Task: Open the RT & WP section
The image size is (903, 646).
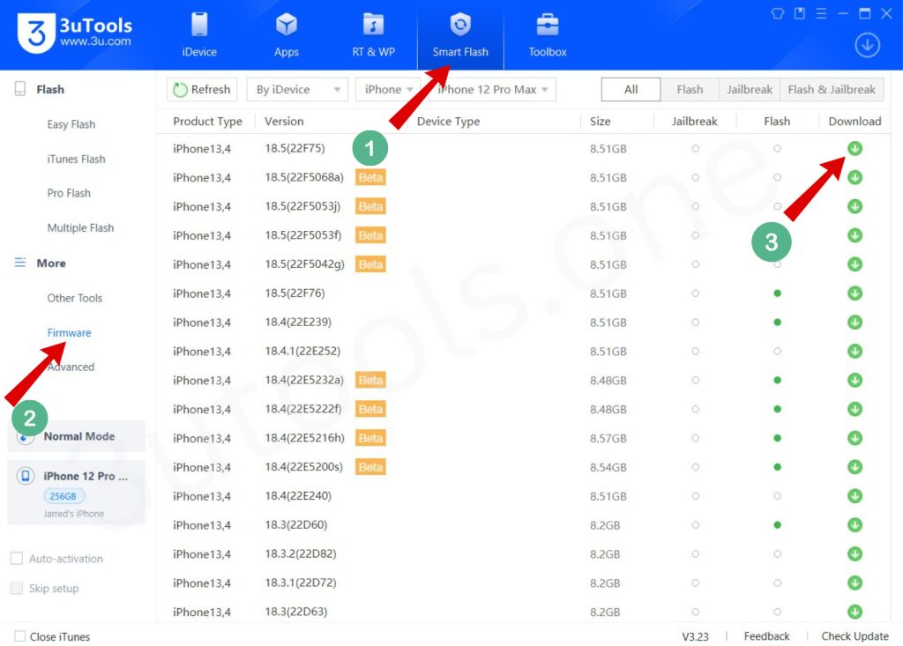Action: [x=373, y=34]
